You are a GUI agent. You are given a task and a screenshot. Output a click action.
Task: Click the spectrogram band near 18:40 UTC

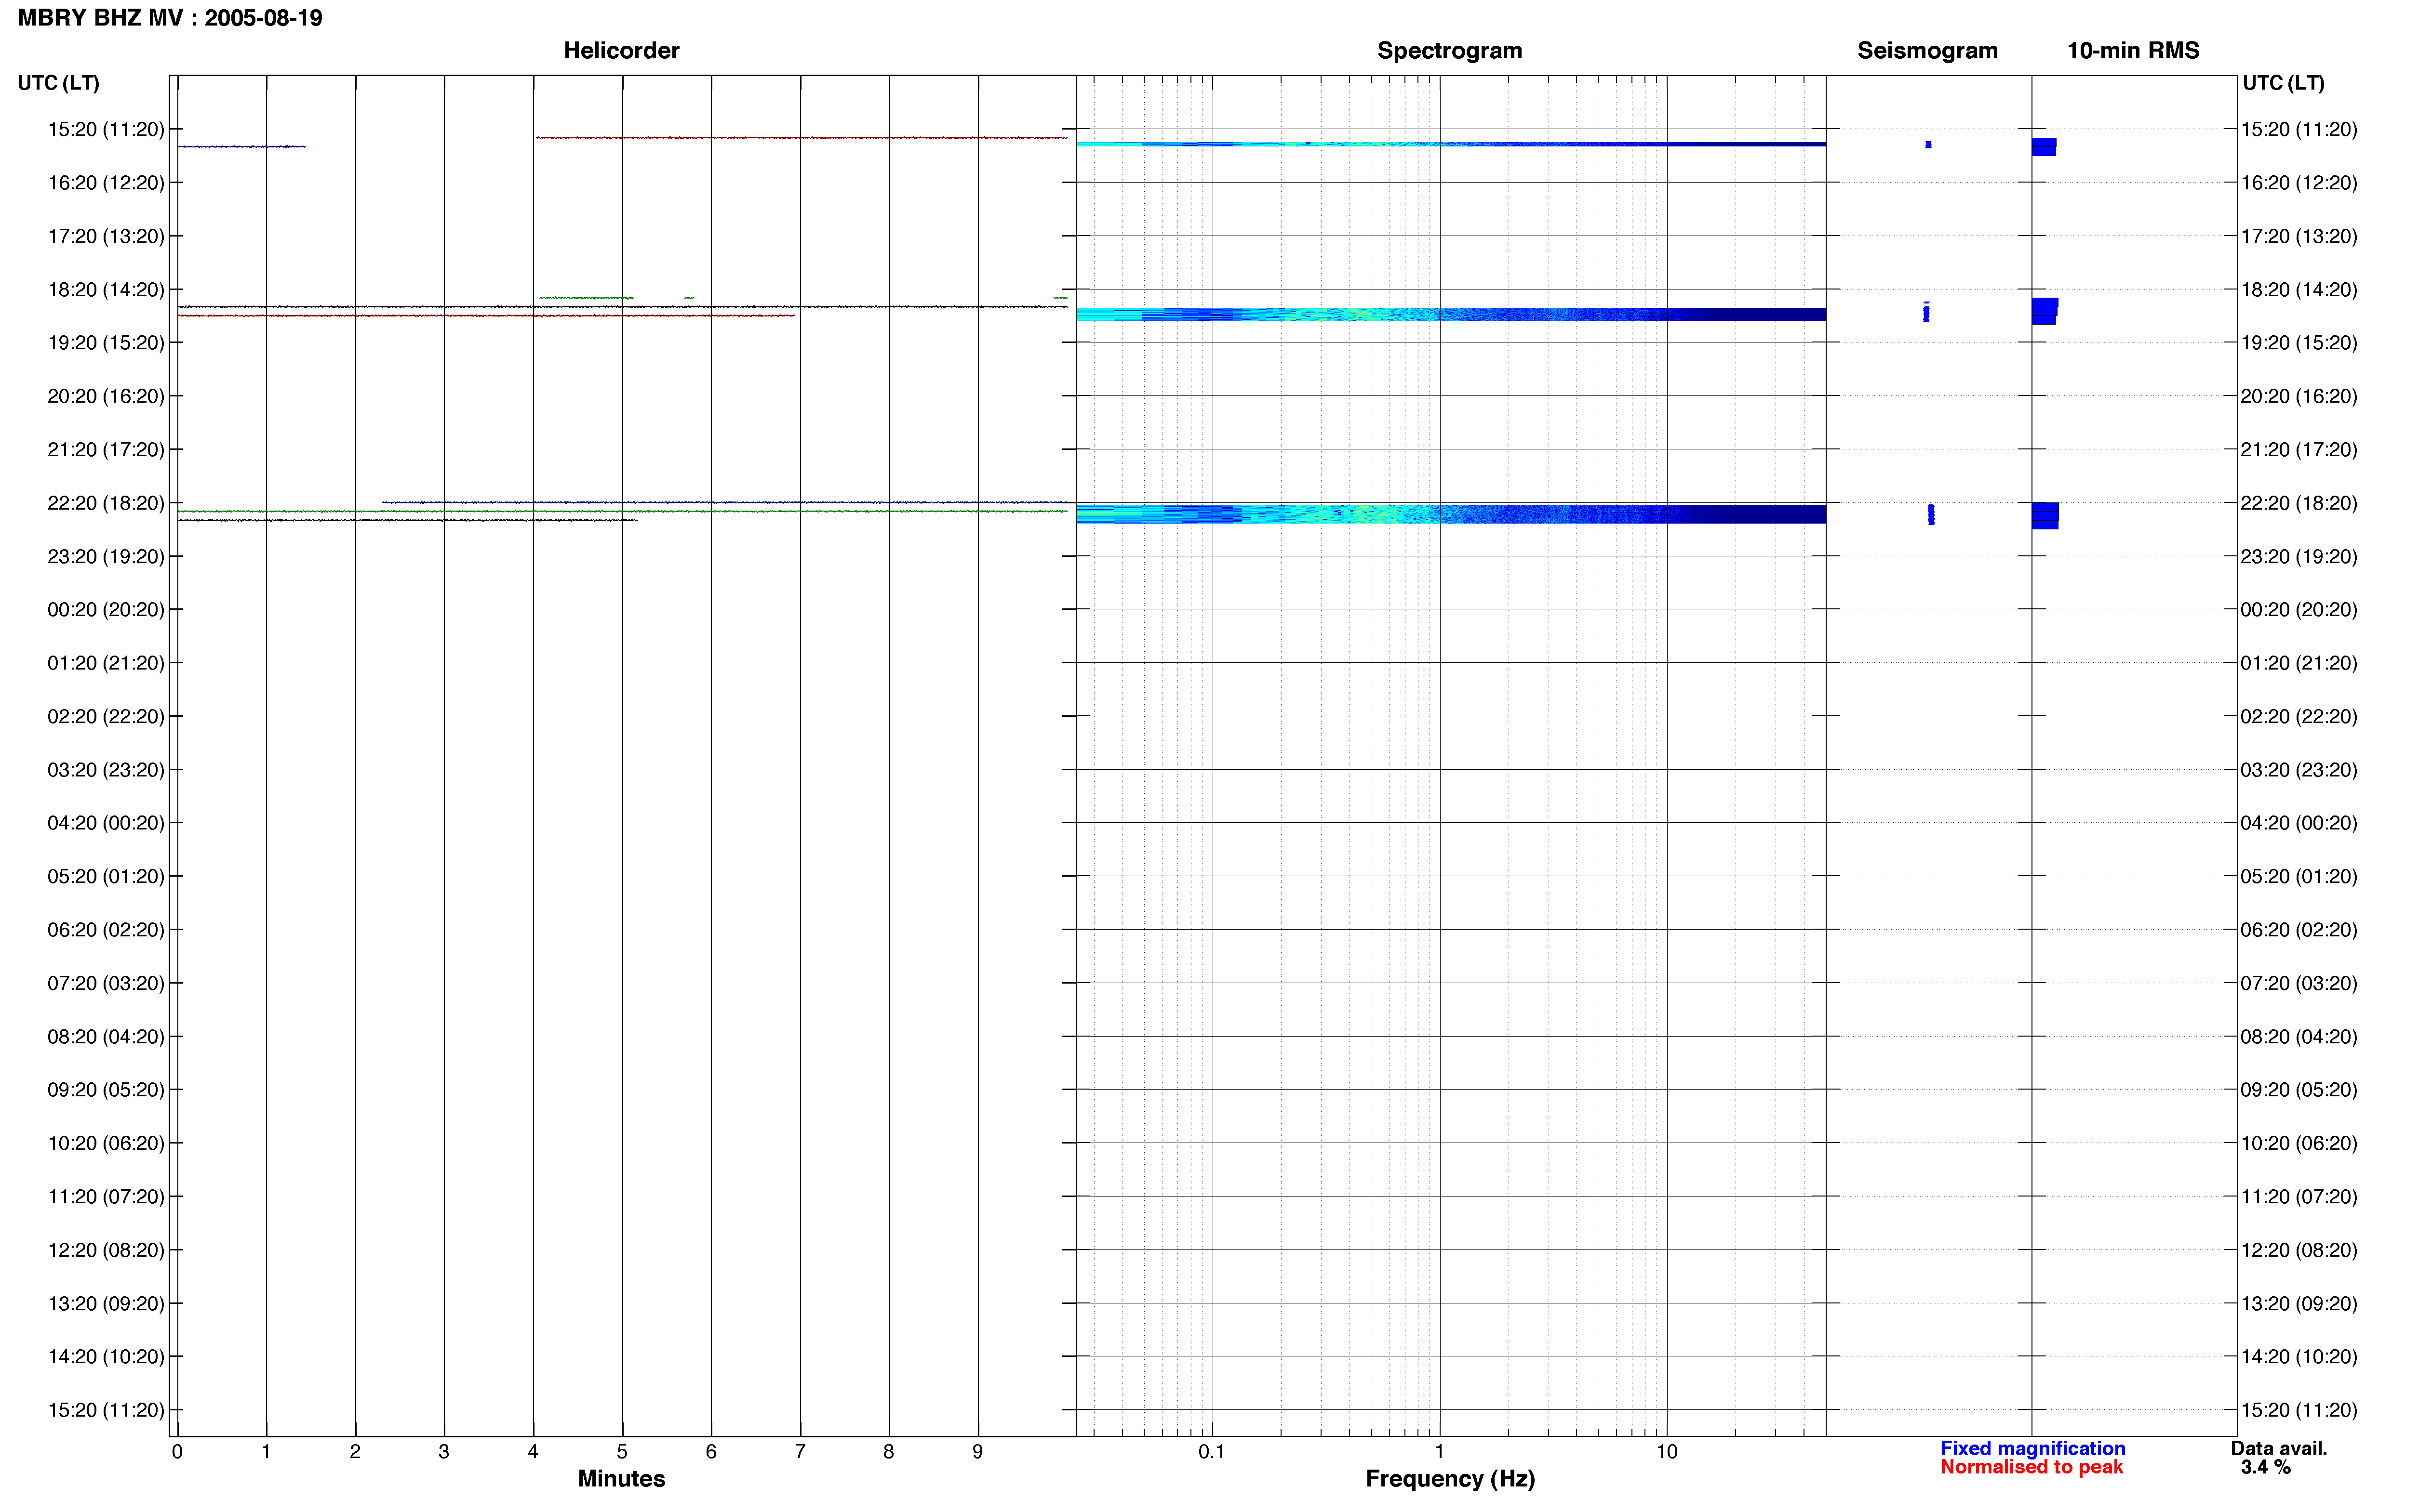1451,314
